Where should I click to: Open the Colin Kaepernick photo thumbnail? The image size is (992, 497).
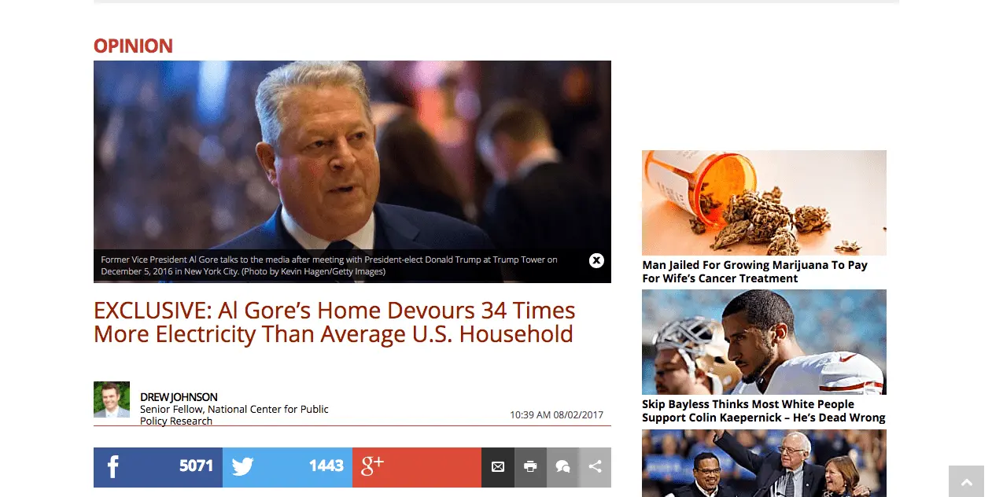tap(764, 342)
